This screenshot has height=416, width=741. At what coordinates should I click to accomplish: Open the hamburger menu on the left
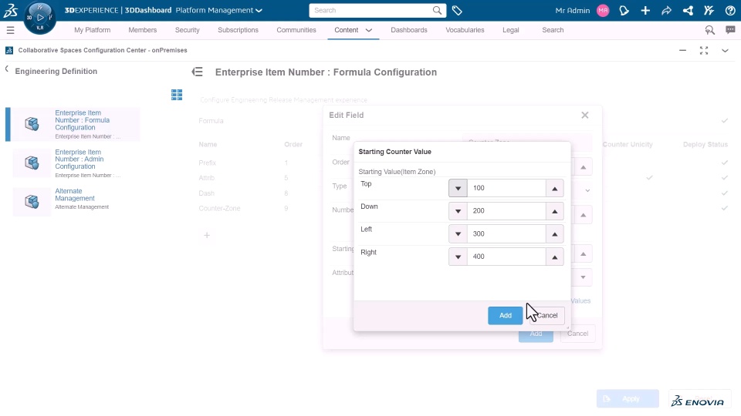(10, 30)
